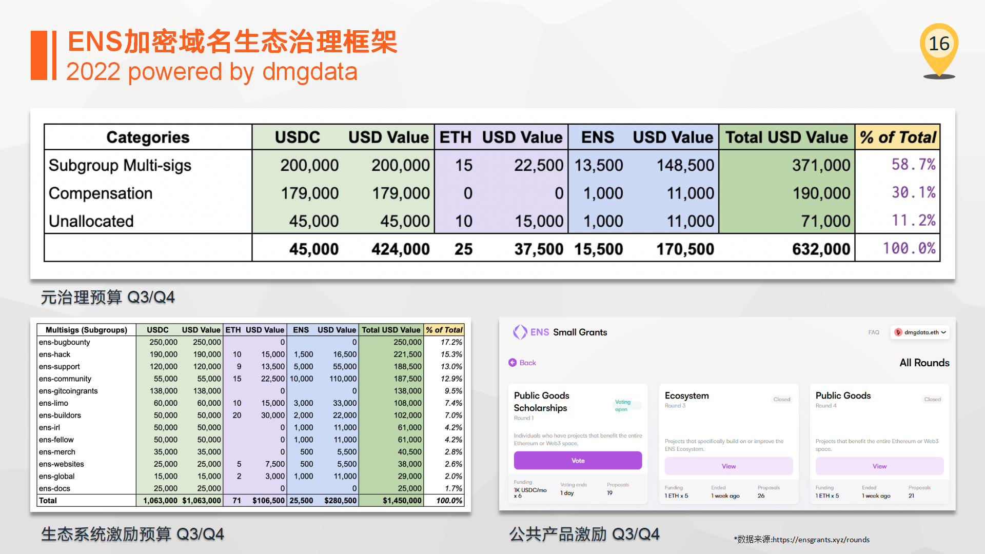Click the Closed badge on Public Goods card
The height and width of the screenshot is (554, 985).
(x=933, y=400)
